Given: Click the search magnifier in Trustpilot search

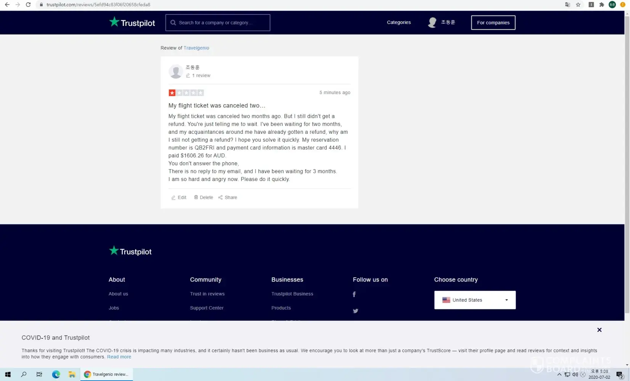Looking at the screenshot, I should click(173, 22).
